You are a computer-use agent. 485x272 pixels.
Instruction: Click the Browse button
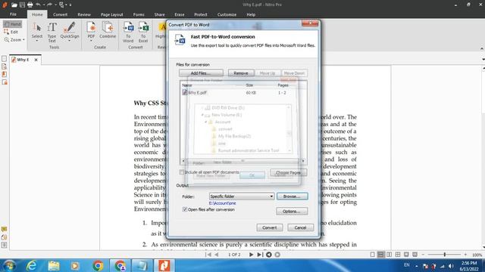(x=292, y=196)
